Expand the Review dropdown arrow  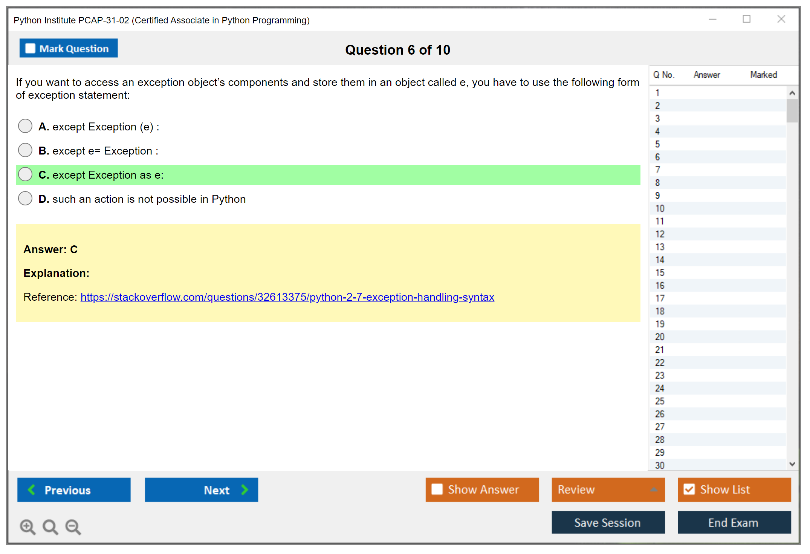(654, 490)
